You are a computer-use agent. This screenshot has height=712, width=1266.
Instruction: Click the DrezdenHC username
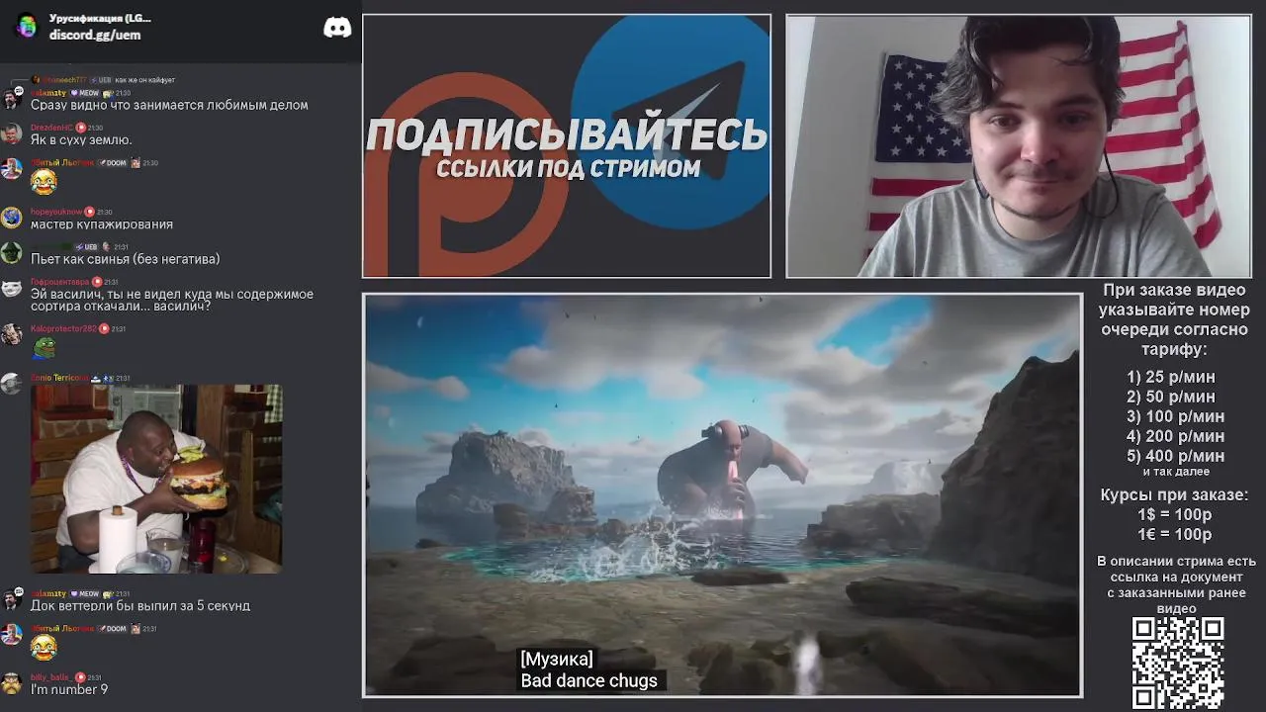pos(51,128)
